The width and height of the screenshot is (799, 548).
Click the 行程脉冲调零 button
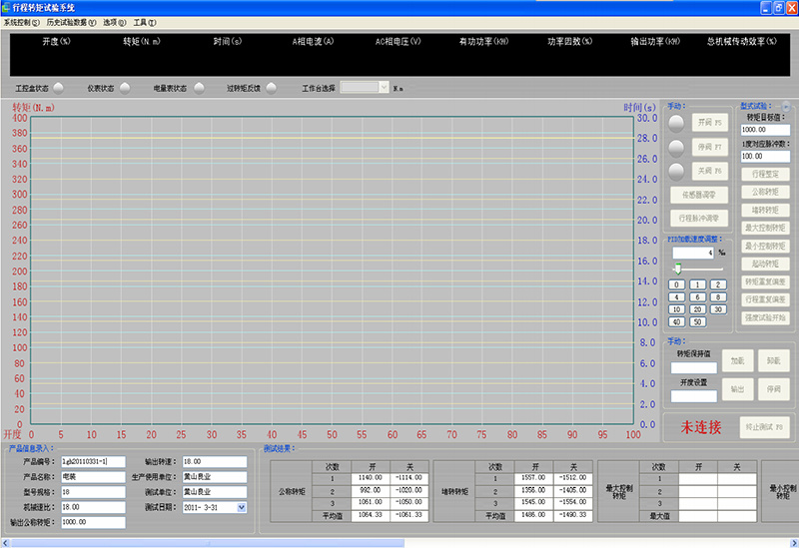click(698, 218)
